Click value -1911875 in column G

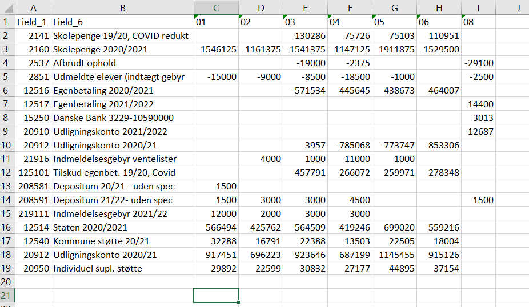394,49
